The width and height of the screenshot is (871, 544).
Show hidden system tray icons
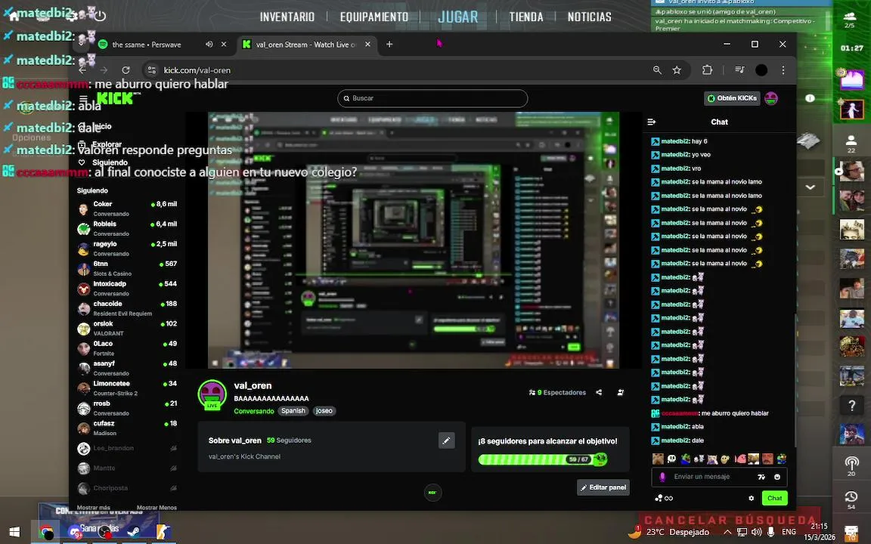tap(727, 532)
